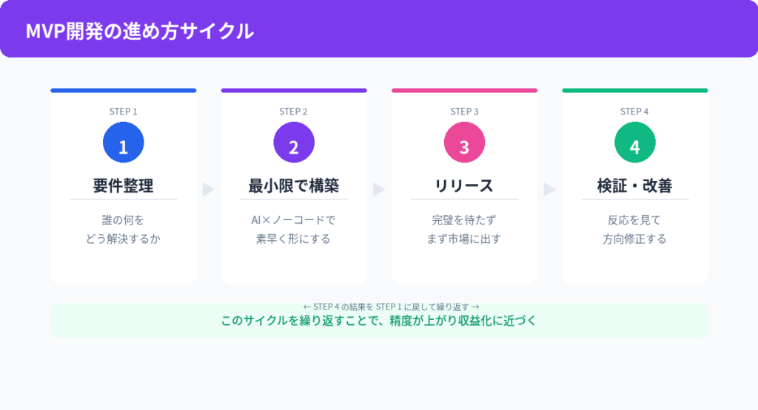Select the 要件整理 heading
This screenshot has height=410, width=758.
tap(124, 186)
